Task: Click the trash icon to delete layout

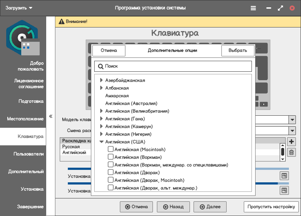Action: (x=292, y=152)
